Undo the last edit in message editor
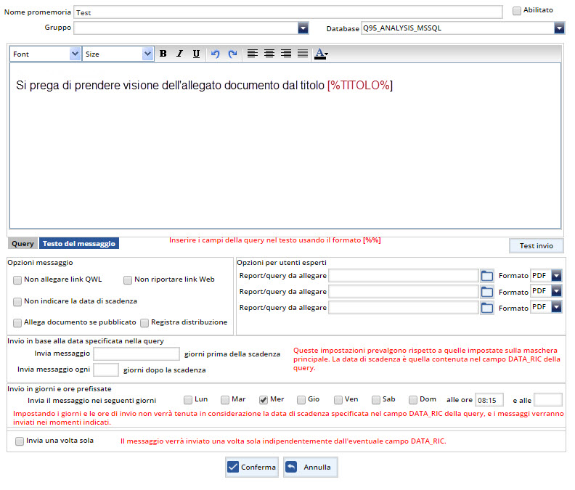The width and height of the screenshot is (575, 490). click(215, 54)
